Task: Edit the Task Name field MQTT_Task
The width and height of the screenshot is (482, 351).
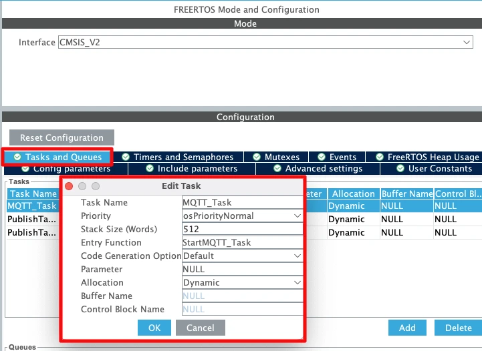Action: [x=242, y=202]
